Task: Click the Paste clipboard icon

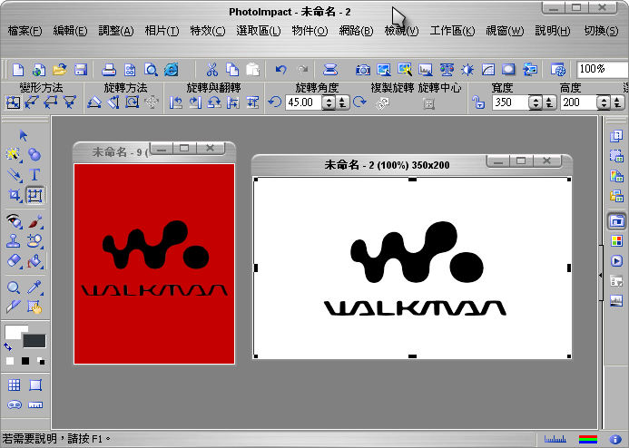Action: 252,70
